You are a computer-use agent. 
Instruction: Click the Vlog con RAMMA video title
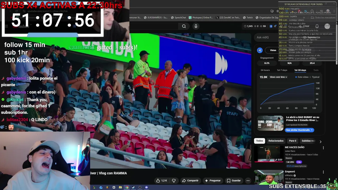coord(109,173)
